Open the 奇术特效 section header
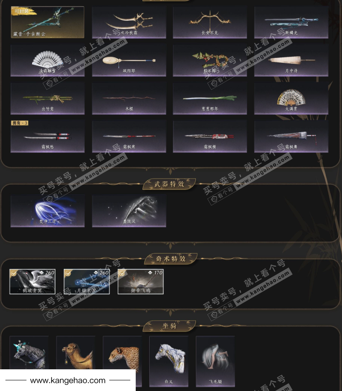This screenshot has width=342, height=391. coord(171,259)
